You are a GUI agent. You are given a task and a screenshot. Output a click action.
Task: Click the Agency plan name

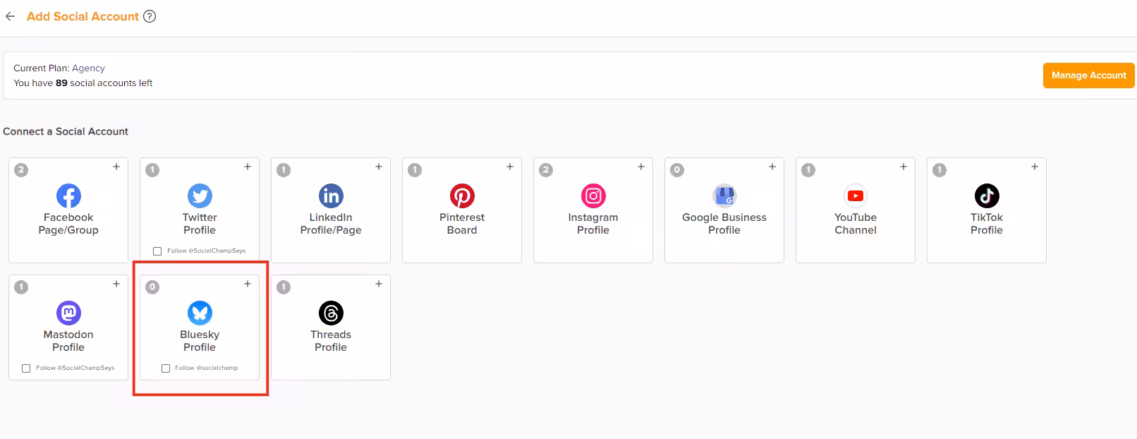pos(88,68)
